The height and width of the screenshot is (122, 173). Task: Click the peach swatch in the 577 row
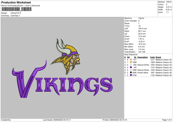(x=131, y=60)
